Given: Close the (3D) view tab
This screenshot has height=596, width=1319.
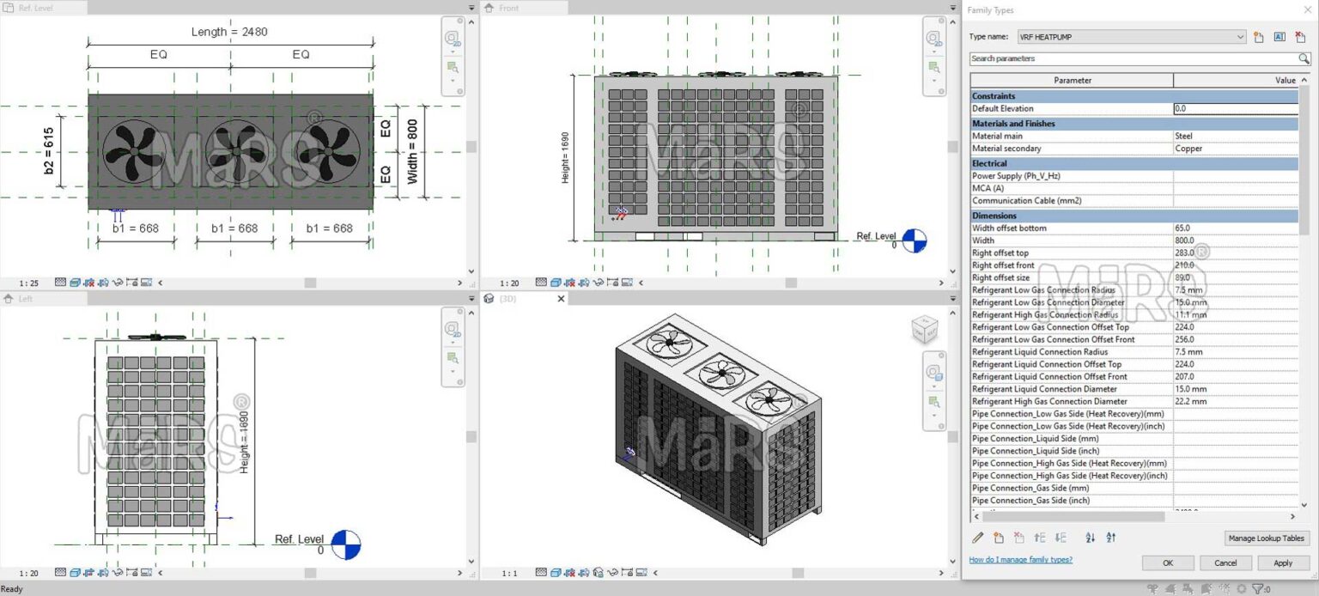Looking at the screenshot, I should pos(562,299).
